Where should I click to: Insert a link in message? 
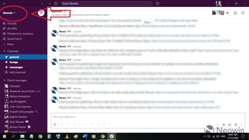86,125
